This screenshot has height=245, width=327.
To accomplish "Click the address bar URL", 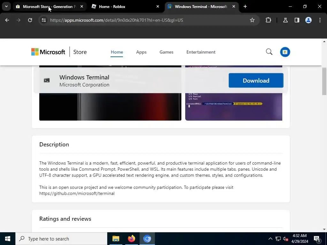I will pyautogui.click(x=117, y=20).
